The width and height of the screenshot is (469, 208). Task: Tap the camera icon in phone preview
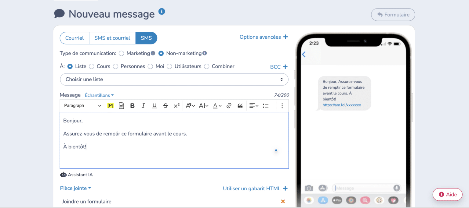pos(309,188)
